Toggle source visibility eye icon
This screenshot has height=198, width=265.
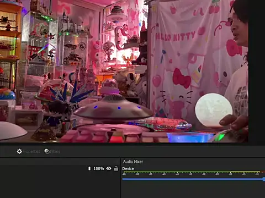pos(109,168)
